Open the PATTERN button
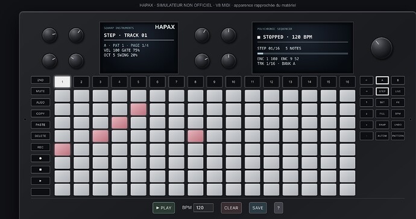Screen dimensions: 416x219 [x=398, y=136]
